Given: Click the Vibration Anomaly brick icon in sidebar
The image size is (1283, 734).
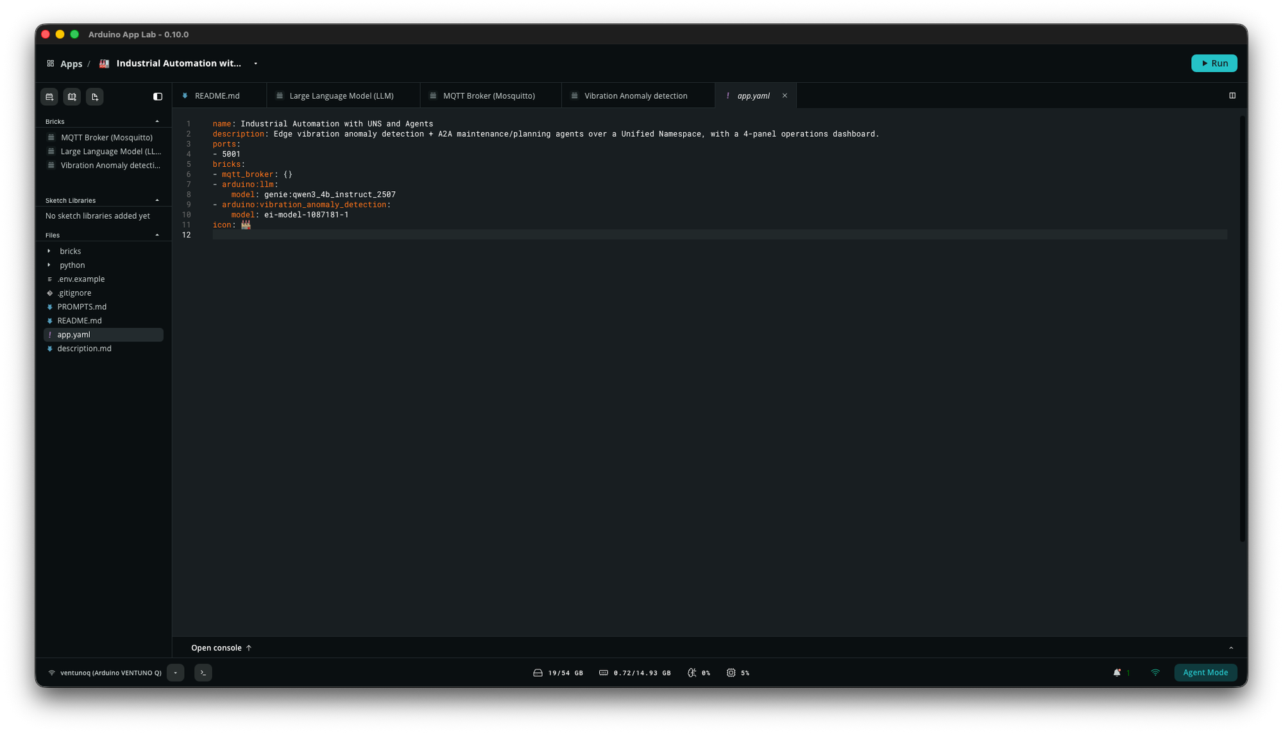Looking at the screenshot, I should [51, 166].
